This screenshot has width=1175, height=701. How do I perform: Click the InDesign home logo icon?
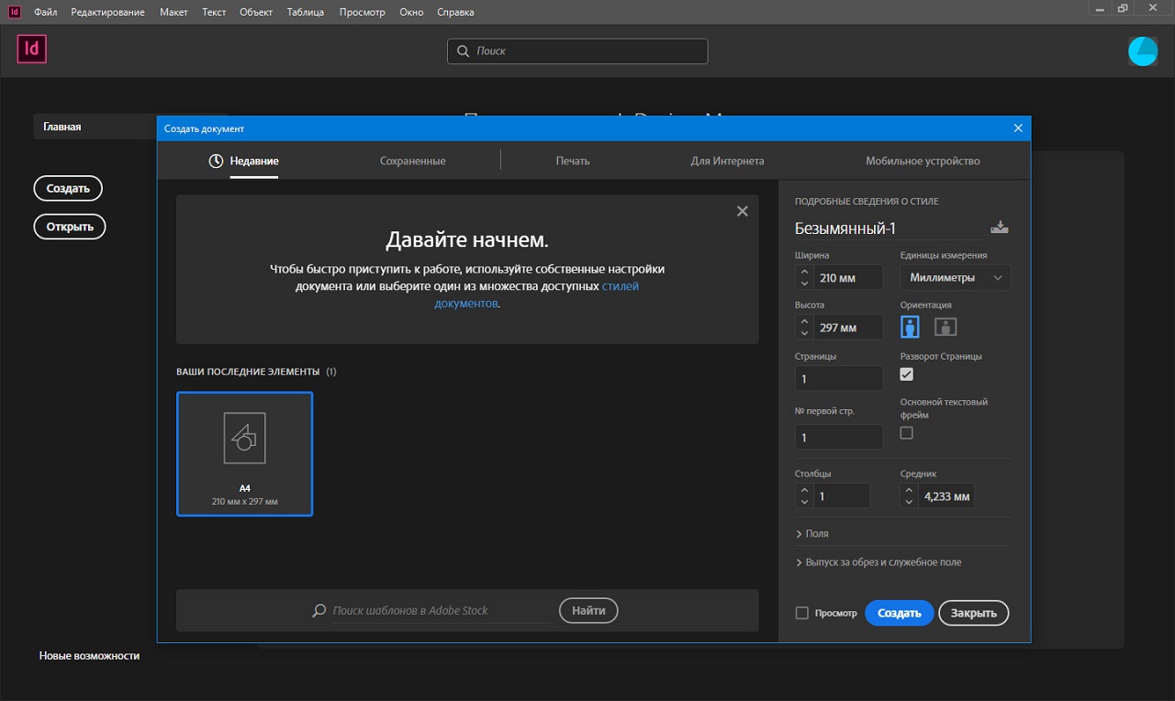[31, 50]
